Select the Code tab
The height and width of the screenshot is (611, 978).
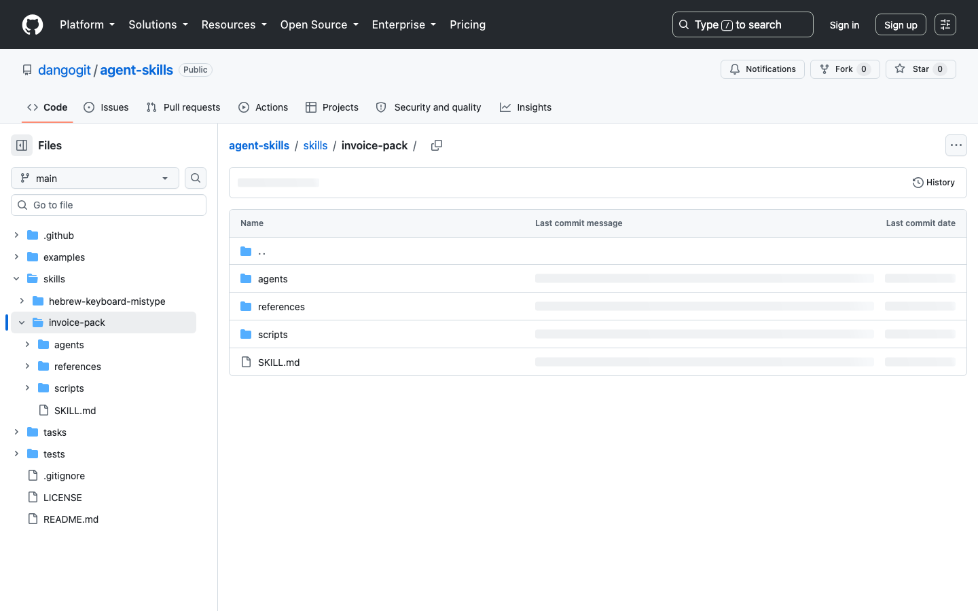pos(48,107)
